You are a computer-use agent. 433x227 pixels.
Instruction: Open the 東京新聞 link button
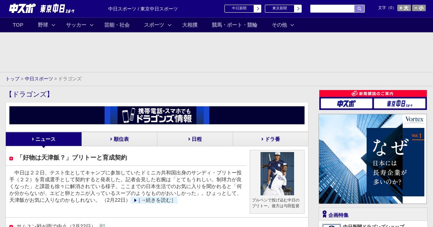pyautogui.click(x=279, y=9)
